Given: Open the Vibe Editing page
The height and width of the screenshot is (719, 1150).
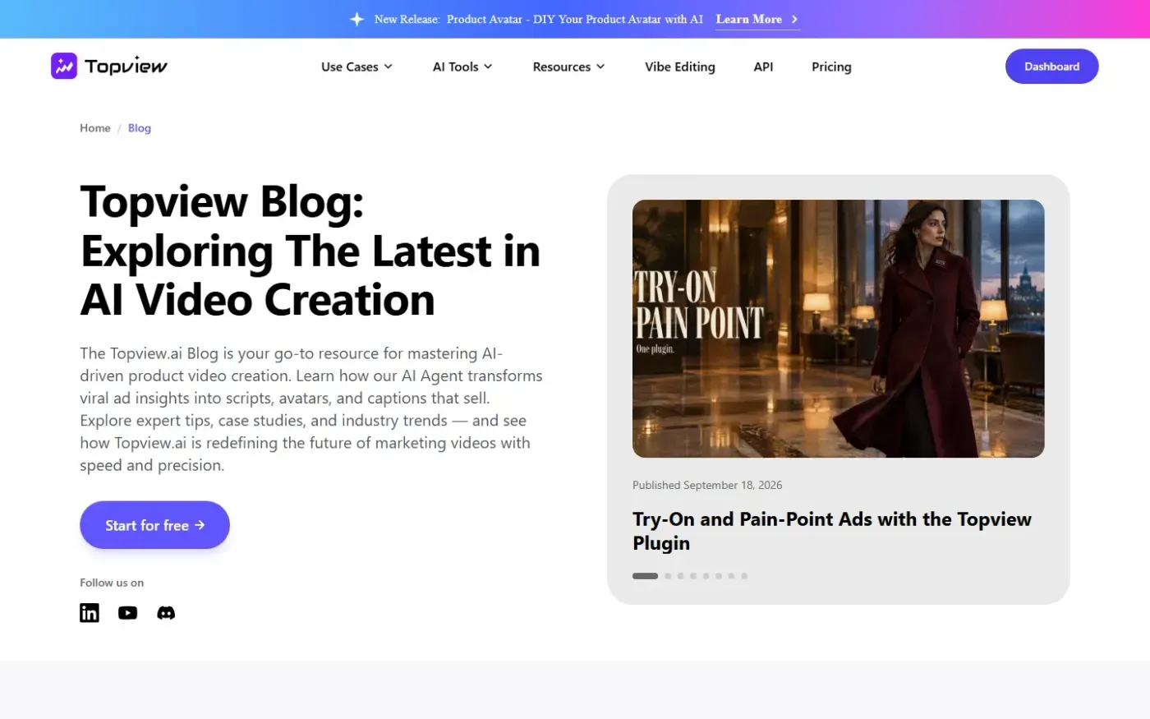Looking at the screenshot, I should point(680,67).
